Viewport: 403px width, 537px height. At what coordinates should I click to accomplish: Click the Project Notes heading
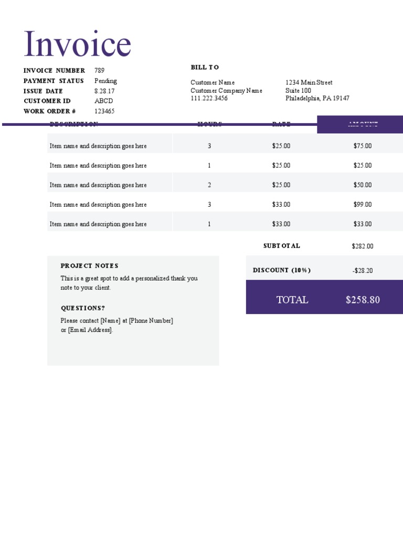click(x=89, y=266)
